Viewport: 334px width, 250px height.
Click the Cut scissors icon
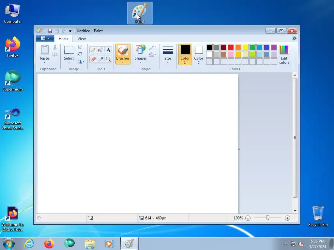(55, 47)
